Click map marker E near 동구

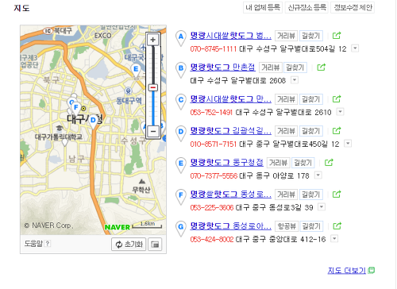click(x=136, y=70)
